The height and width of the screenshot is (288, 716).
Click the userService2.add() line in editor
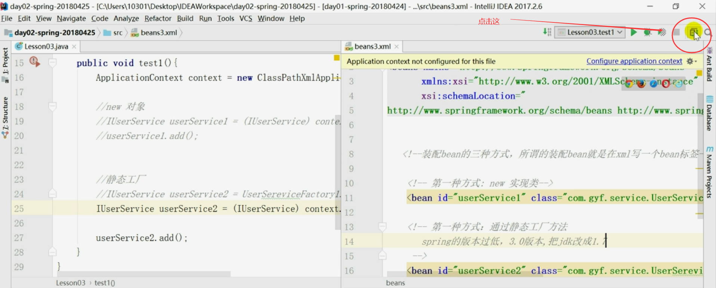(x=142, y=238)
